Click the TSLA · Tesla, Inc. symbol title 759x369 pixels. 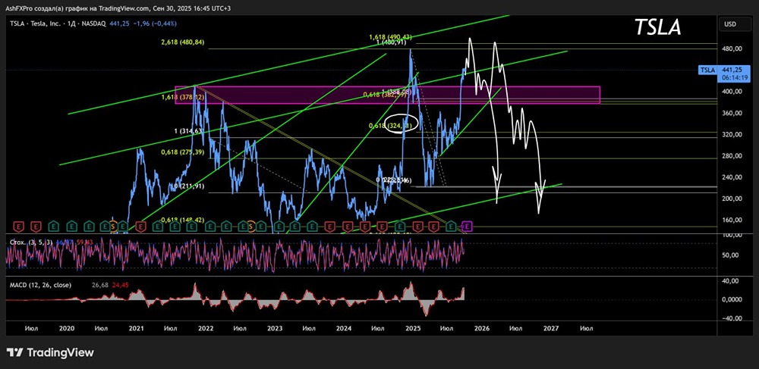pos(34,23)
